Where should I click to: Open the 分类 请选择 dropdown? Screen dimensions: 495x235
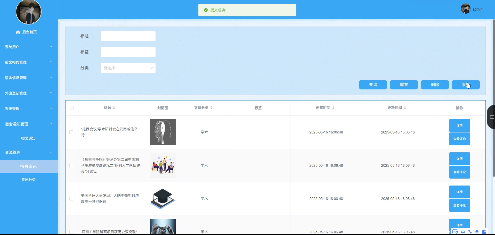point(128,68)
